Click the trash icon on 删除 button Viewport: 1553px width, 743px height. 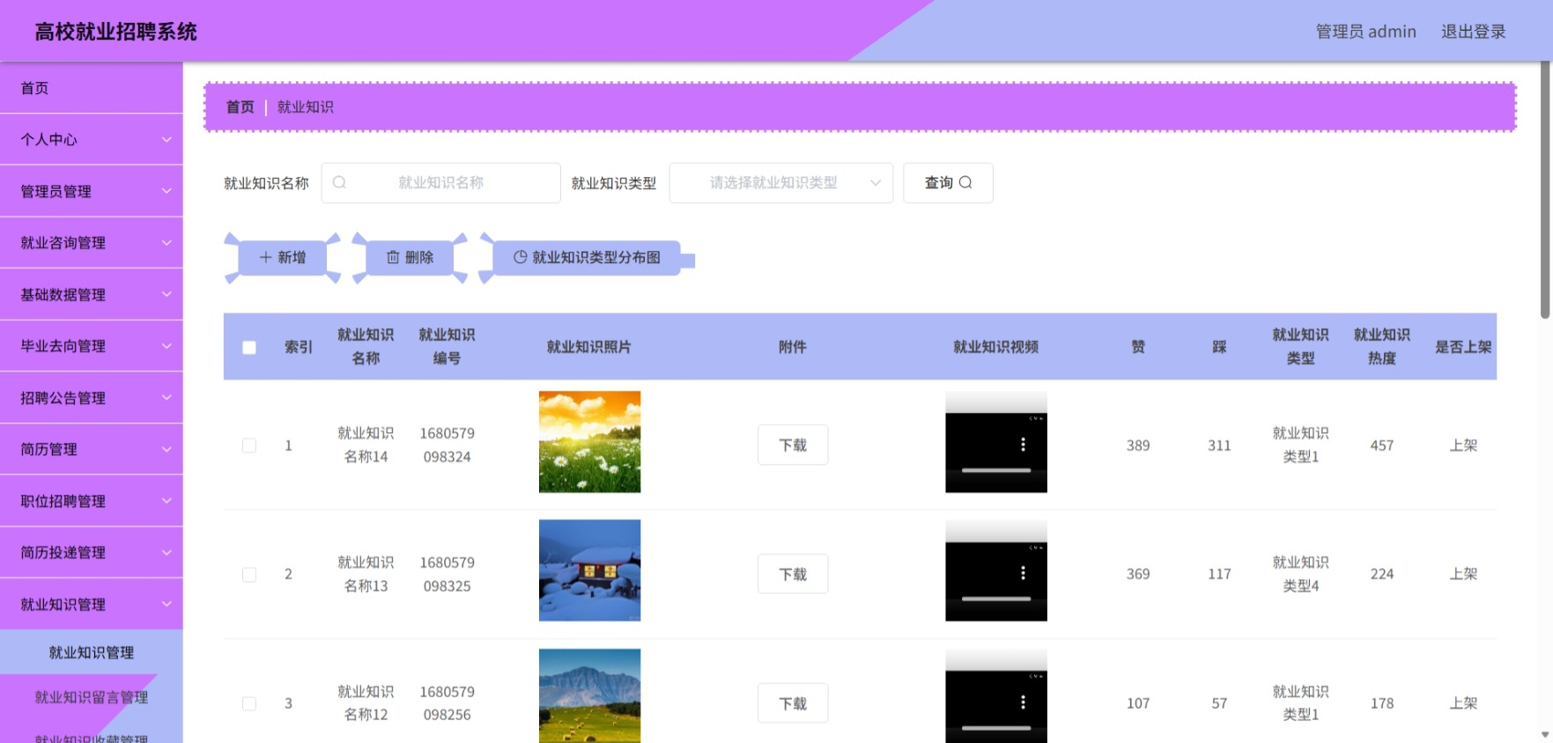[x=393, y=257]
